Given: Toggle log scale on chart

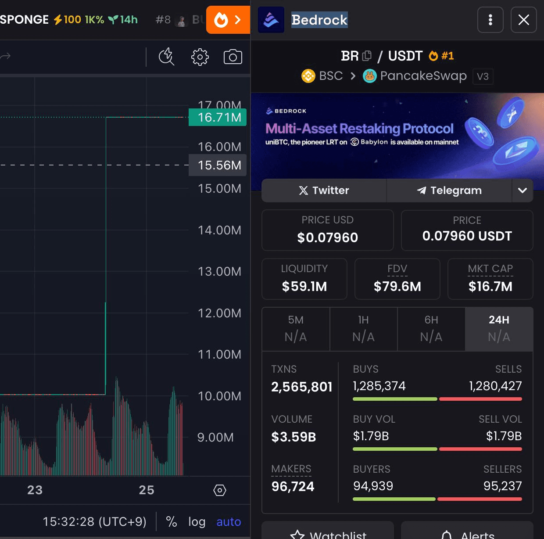Looking at the screenshot, I should click(197, 521).
